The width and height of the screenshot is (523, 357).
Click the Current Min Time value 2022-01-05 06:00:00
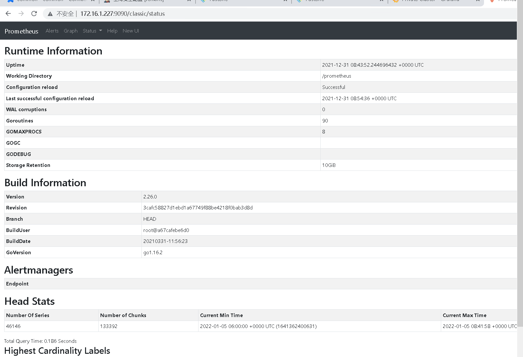(x=258, y=326)
